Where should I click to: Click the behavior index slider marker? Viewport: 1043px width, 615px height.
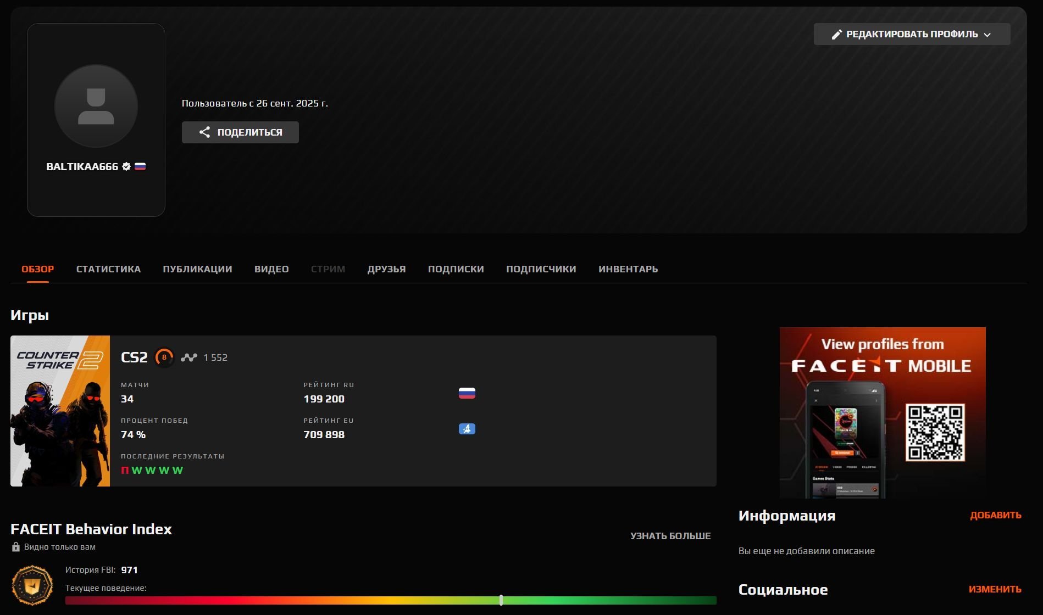501,600
